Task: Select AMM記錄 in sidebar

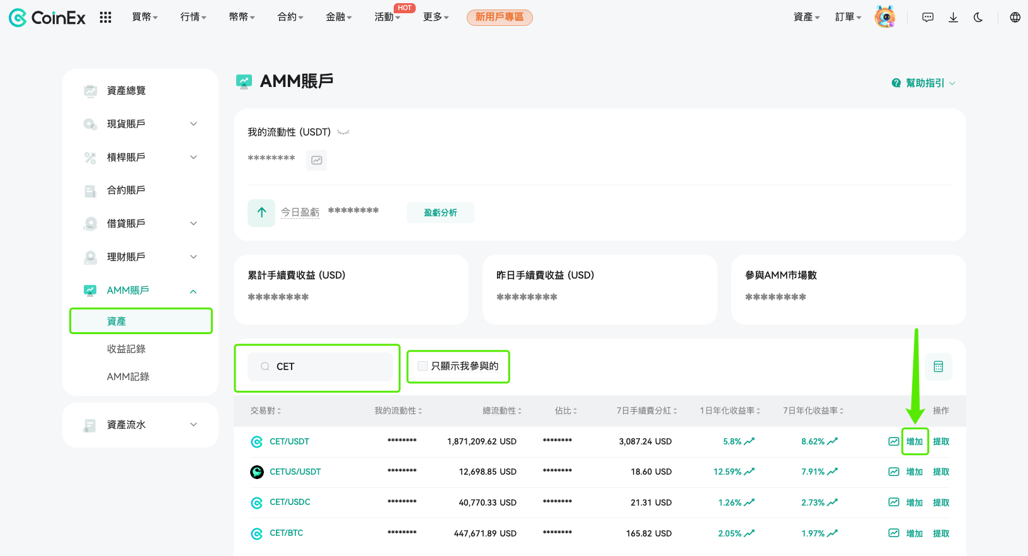Action: (128, 376)
